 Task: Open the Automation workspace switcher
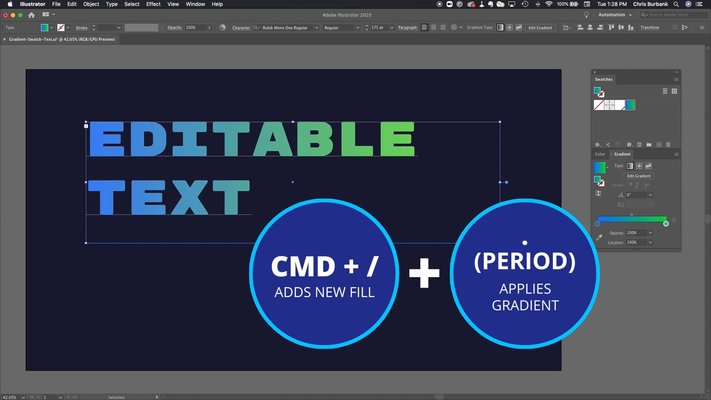point(615,15)
